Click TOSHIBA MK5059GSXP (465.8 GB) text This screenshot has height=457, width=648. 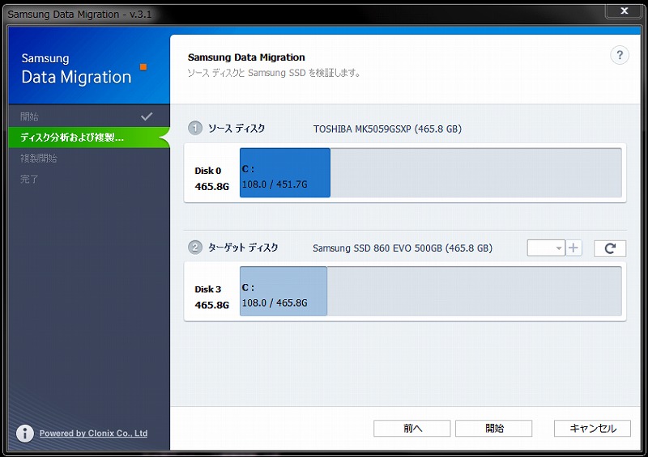click(387, 129)
